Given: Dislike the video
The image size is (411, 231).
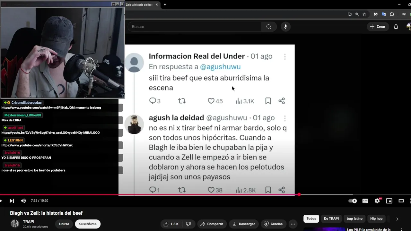Looking at the screenshot, I should [189, 224].
